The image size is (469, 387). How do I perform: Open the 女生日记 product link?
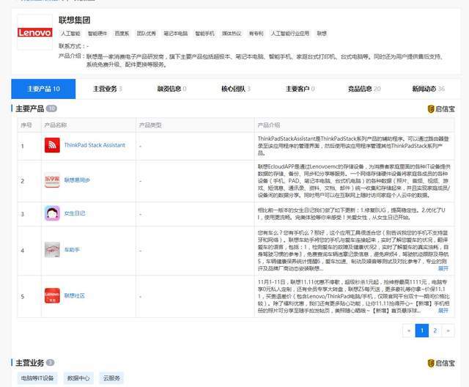pyautogui.click(x=75, y=213)
